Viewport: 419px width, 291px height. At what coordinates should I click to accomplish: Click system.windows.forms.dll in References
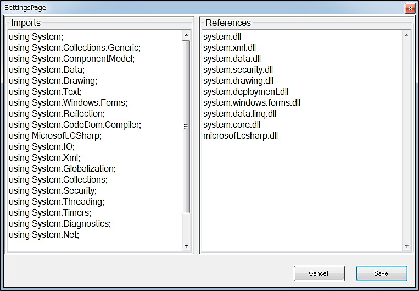click(x=252, y=103)
